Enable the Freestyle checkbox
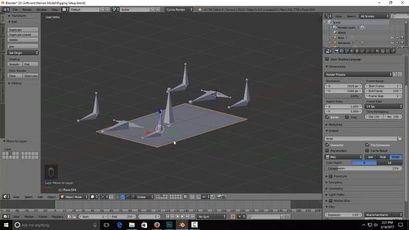The width and height of the screenshot is (409, 230). [331, 176]
